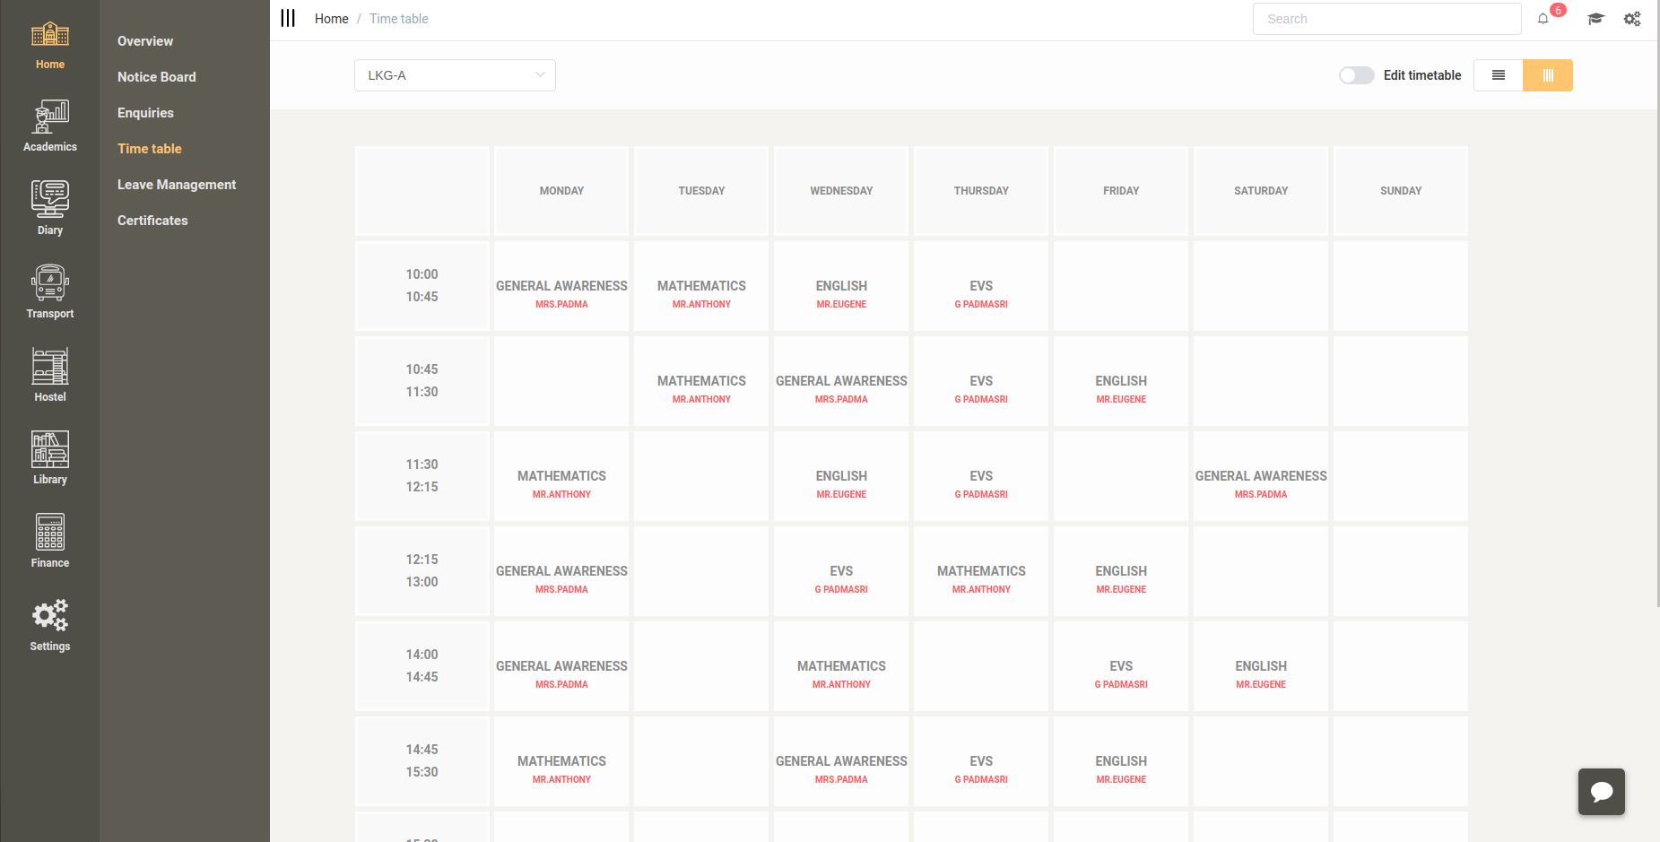Open Wednesday 12:15 EVS period
Image resolution: width=1660 pixels, height=842 pixels.
(x=841, y=571)
